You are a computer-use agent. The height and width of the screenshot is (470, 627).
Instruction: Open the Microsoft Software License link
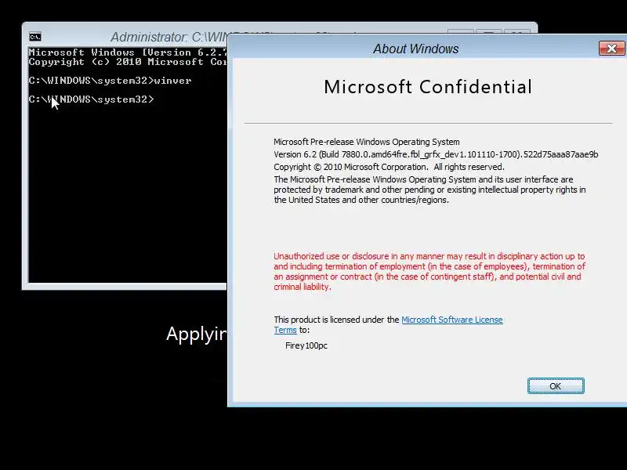pos(452,320)
